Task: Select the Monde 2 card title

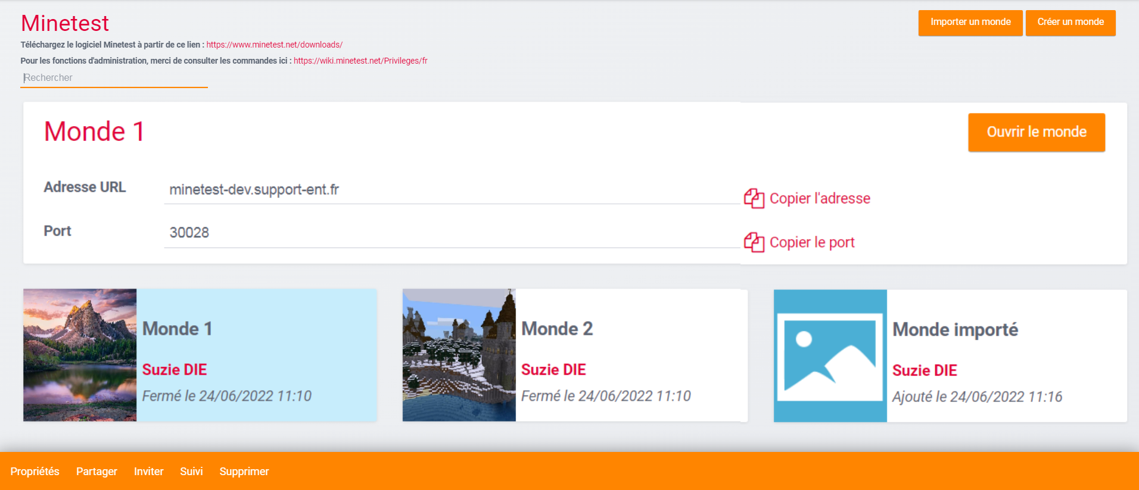Action: (x=557, y=329)
